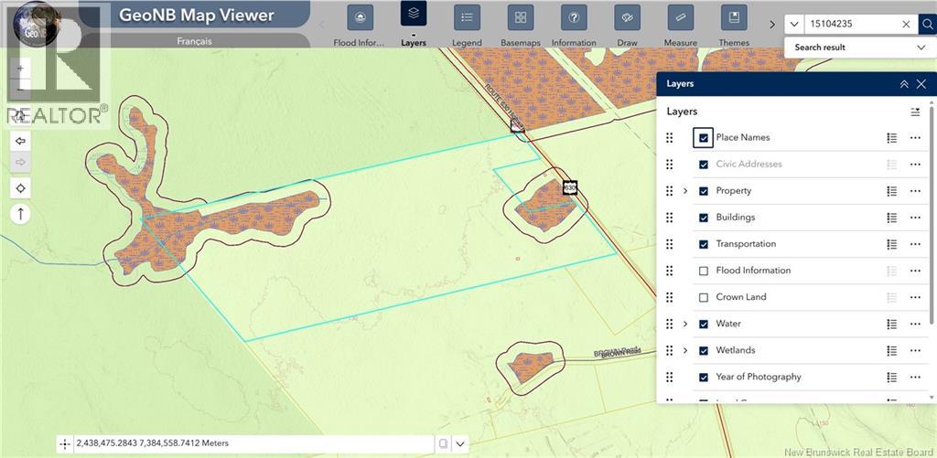The width and height of the screenshot is (937, 458).
Task: Expand the Property layer group
Action: 685,191
